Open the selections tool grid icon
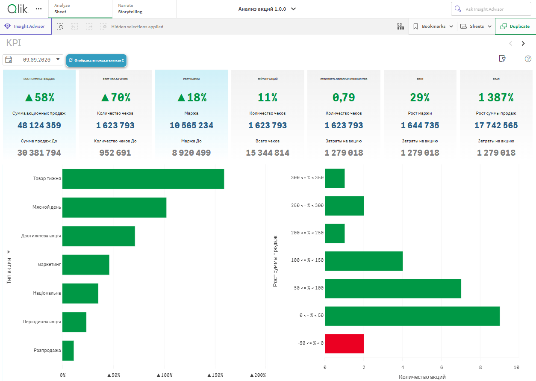Viewport: 536px width, 381px height. 401,27
